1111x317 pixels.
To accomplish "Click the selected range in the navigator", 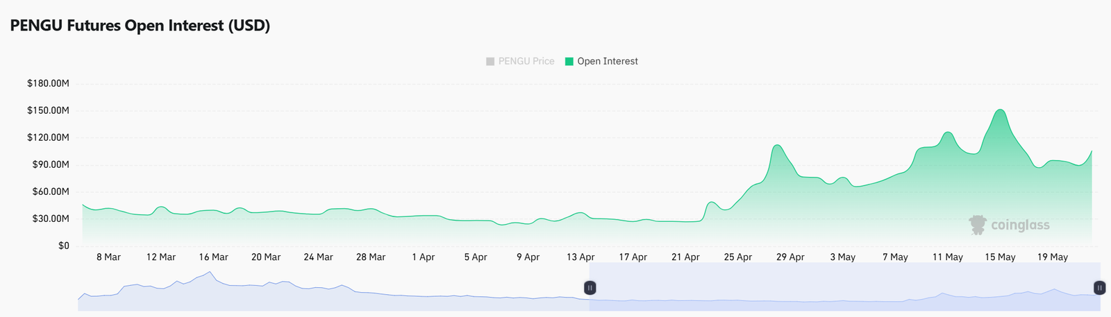I will 844,286.
